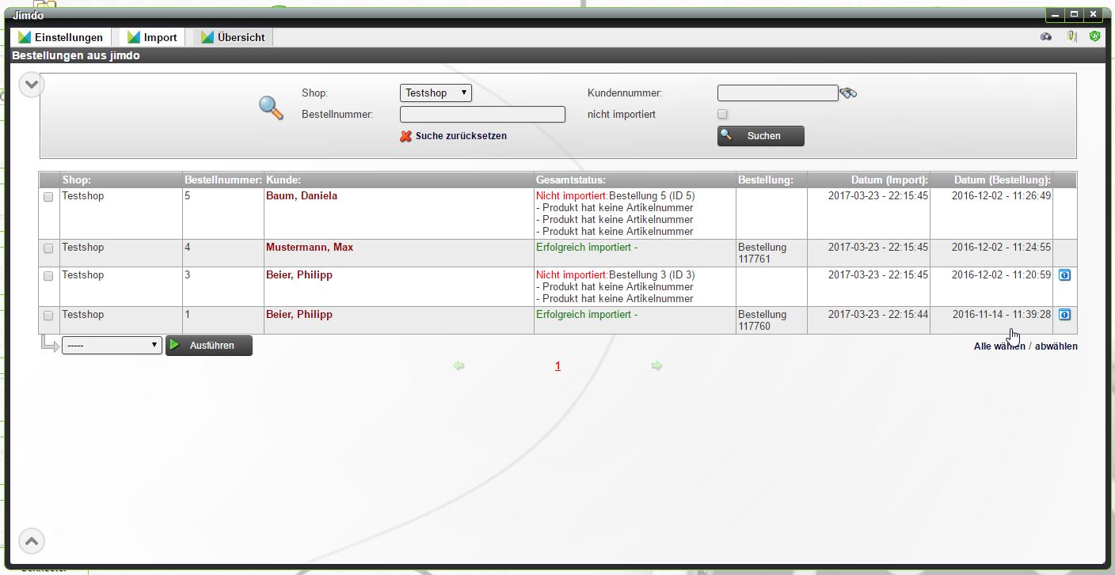This screenshot has width=1115, height=575.
Task: Collapse the search panel with the top chevron
Action: click(31, 84)
